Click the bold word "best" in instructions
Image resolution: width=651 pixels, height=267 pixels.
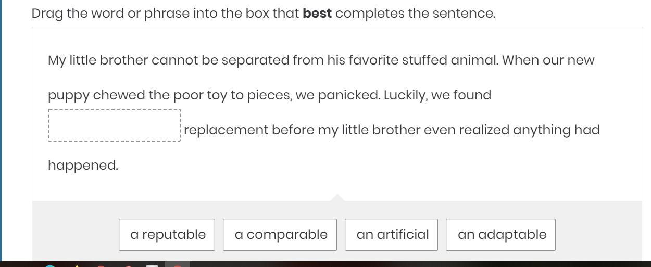tap(318, 14)
